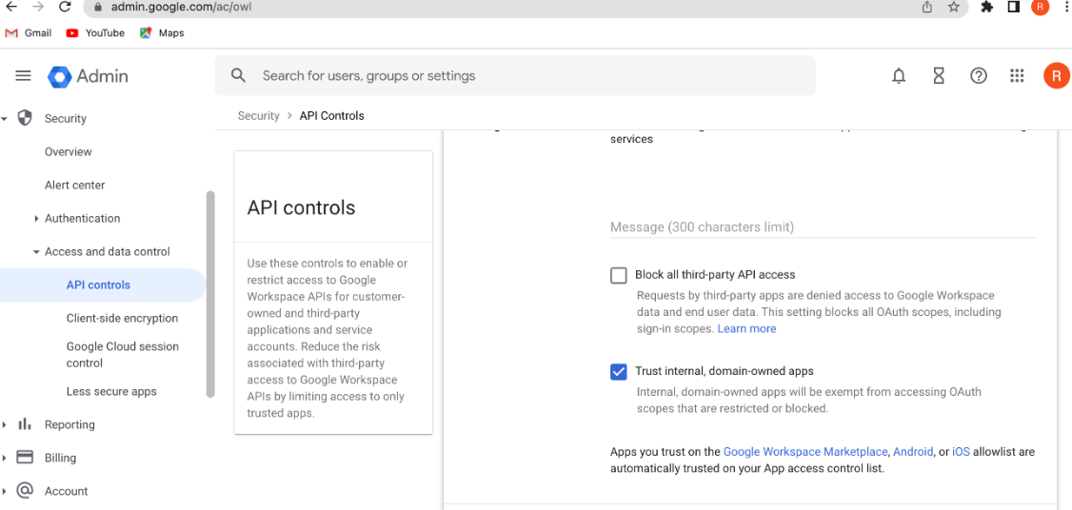Open Security Overview page
Screen dimensions: 1072x510
pos(69,152)
